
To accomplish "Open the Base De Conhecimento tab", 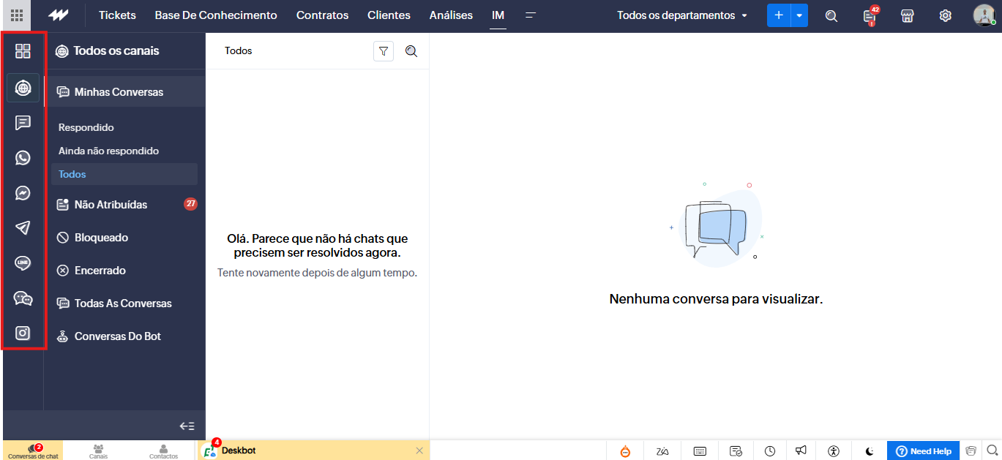I will click(216, 15).
